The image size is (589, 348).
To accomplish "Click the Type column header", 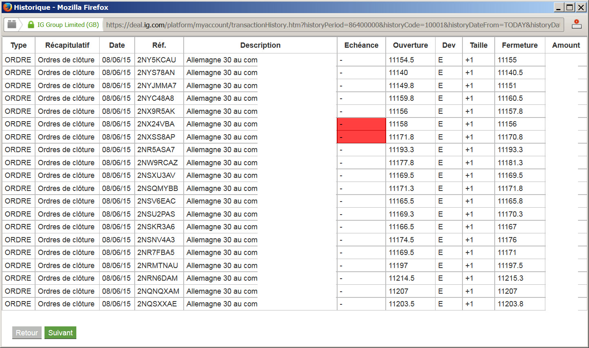I will (x=19, y=45).
